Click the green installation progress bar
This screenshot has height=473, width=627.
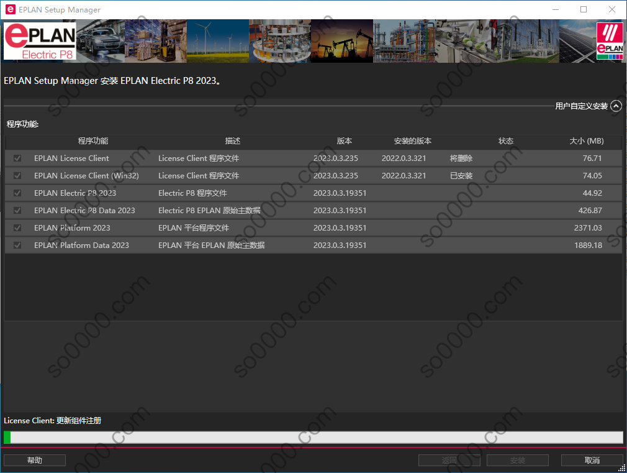tap(313, 438)
